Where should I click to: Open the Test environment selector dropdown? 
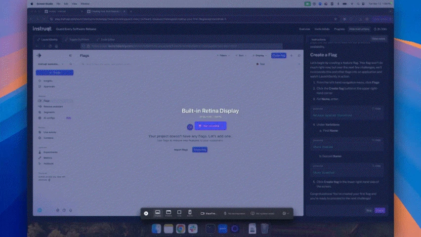(x=278, y=64)
